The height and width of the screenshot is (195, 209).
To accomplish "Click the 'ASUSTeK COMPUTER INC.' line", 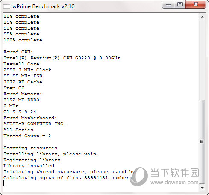I will tap(35, 124).
